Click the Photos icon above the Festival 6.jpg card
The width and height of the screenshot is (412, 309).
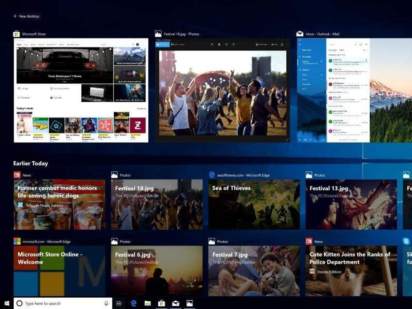click(114, 241)
